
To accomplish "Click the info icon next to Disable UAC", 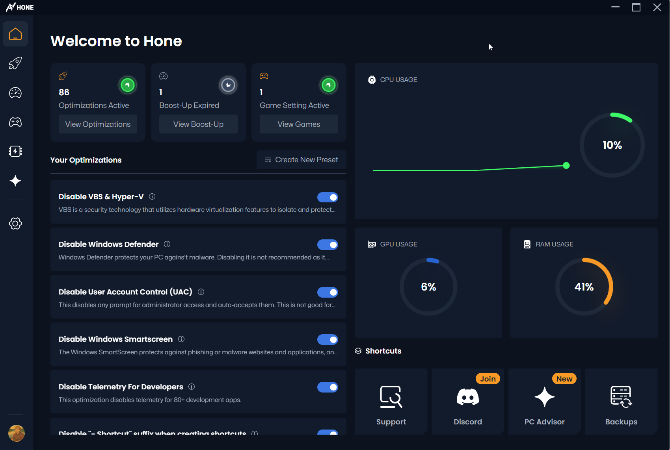I will pyautogui.click(x=201, y=292).
